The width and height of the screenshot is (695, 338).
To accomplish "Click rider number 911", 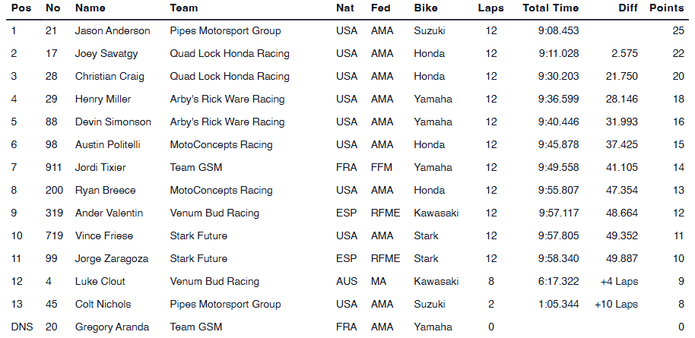I will click(x=53, y=168).
